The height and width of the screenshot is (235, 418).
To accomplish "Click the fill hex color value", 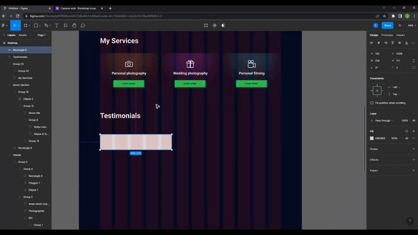I will click(380, 138).
